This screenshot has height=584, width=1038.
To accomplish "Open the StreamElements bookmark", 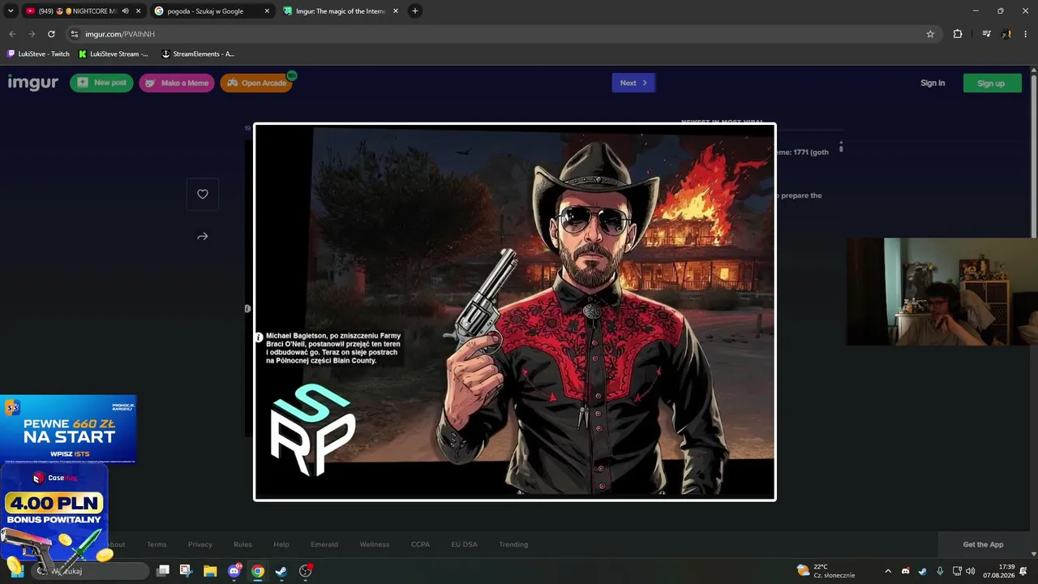I will coord(199,54).
